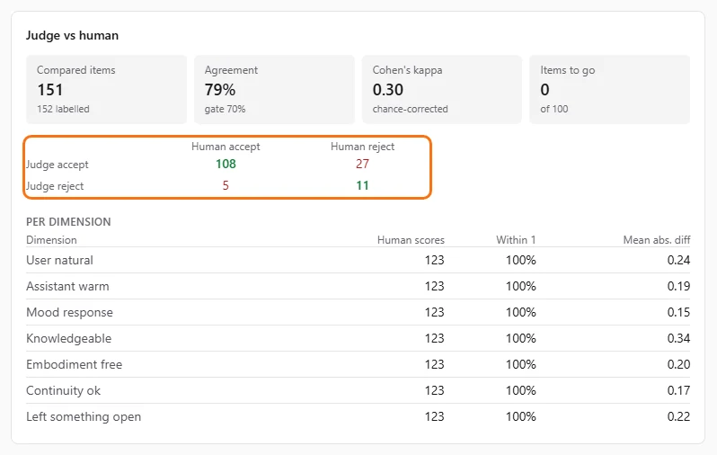The width and height of the screenshot is (717, 455).
Task: Select the Agreement 79% card
Action: pos(274,90)
